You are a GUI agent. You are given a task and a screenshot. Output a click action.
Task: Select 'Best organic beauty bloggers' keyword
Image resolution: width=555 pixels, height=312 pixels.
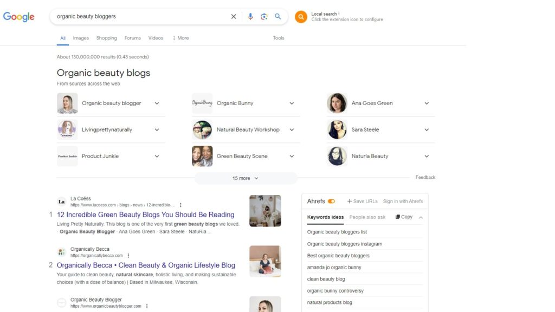tap(338, 256)
